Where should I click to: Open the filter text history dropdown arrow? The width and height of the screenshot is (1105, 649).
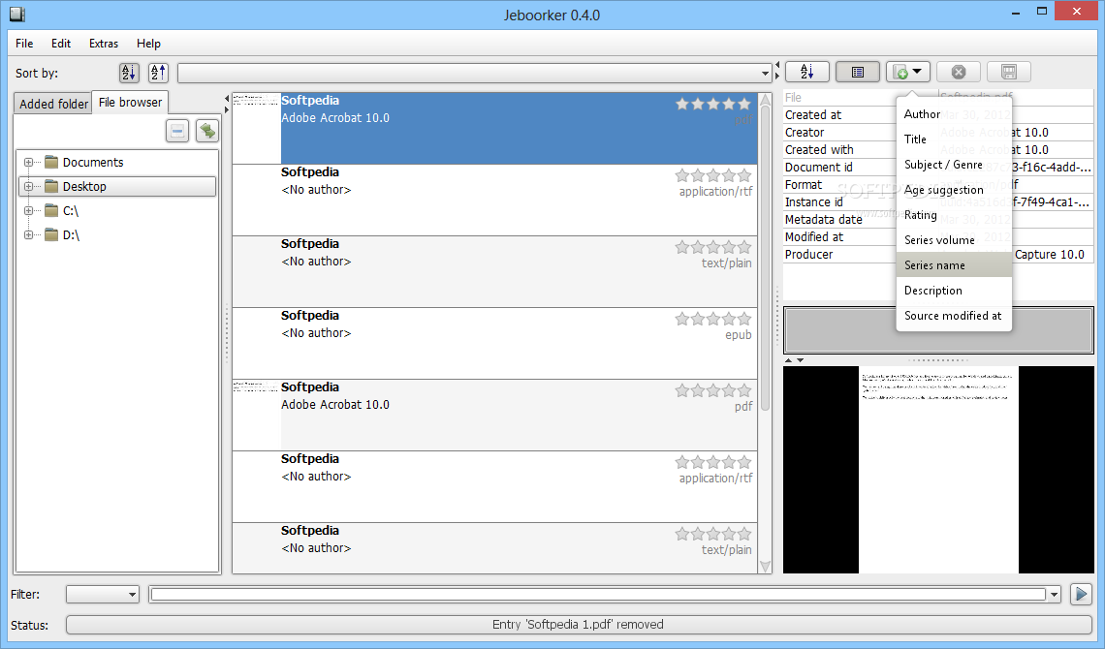pos(1055,595)
